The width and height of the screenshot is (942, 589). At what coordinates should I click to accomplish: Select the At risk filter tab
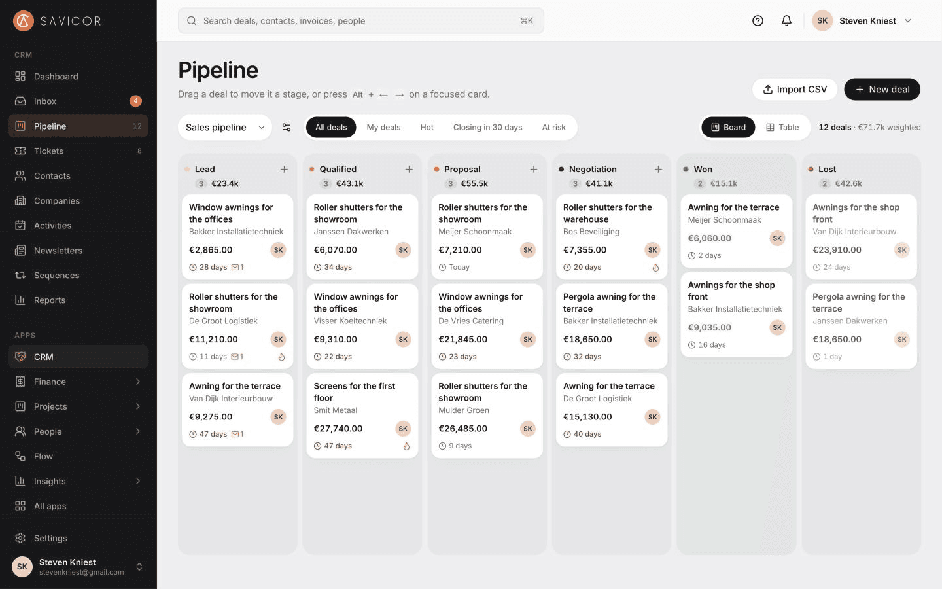click(x=553, y=127)
